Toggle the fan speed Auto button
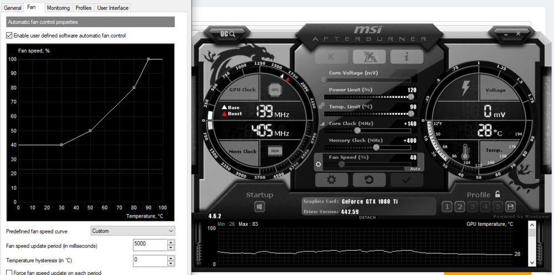 (x=415, y=169)
